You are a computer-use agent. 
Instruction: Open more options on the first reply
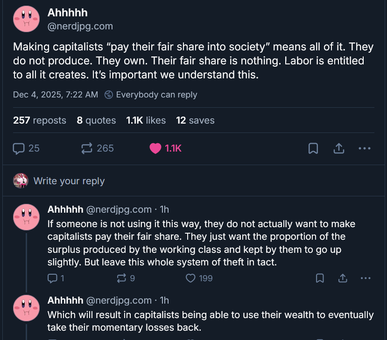(x=366, y=278)
